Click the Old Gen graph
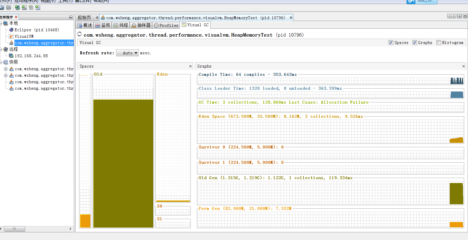This screenshot has height=240, width=468. coord(331,193)
